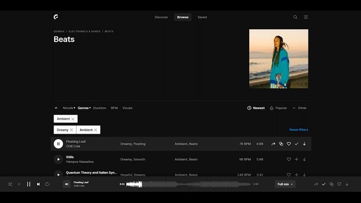This screenshot has height=203, width=361.
Task: Open artist Chill Cole in track row
Action: pyautogui.click(x=73, y=146)
